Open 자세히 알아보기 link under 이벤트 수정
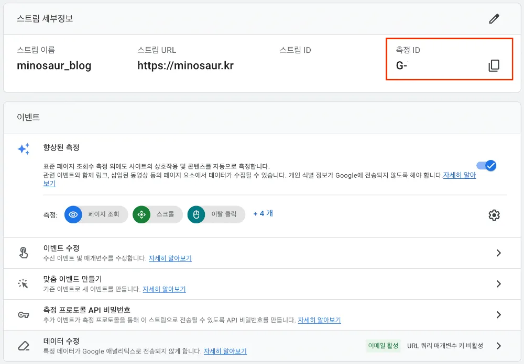 (170, 258)
